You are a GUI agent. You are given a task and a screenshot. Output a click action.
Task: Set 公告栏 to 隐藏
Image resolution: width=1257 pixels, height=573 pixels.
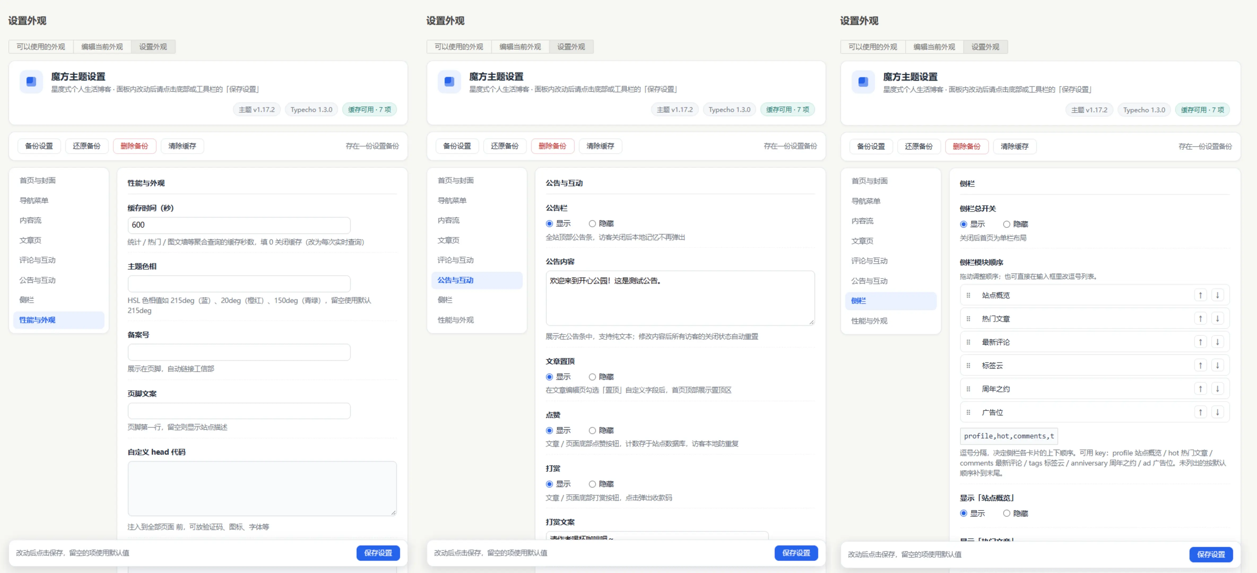[592, 224]
